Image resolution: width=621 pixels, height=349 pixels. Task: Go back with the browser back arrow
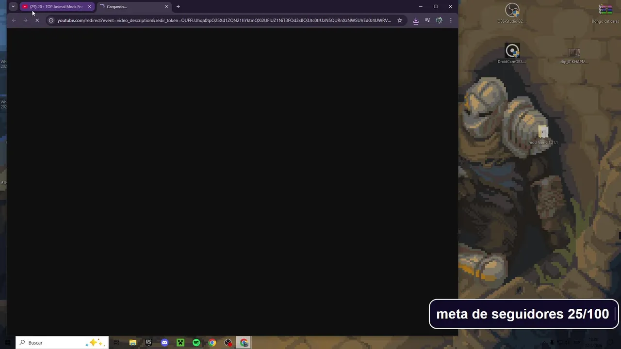[x=14, y=20]
